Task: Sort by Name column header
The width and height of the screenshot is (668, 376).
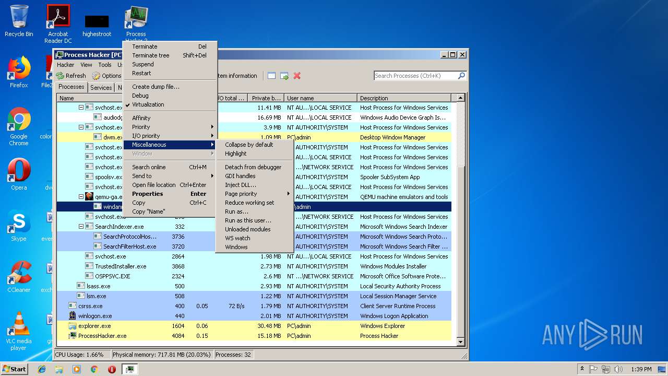Action: coord(89,98)
